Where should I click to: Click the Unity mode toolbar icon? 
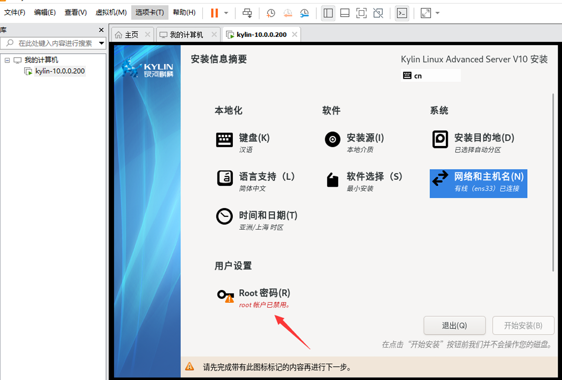pos(378,13)
